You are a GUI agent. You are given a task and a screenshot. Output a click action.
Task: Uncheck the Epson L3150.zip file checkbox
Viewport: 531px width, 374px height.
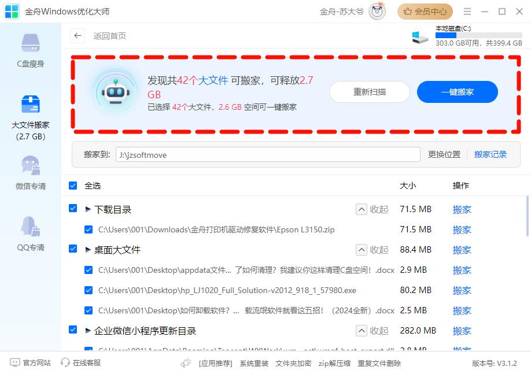(89, 229)
